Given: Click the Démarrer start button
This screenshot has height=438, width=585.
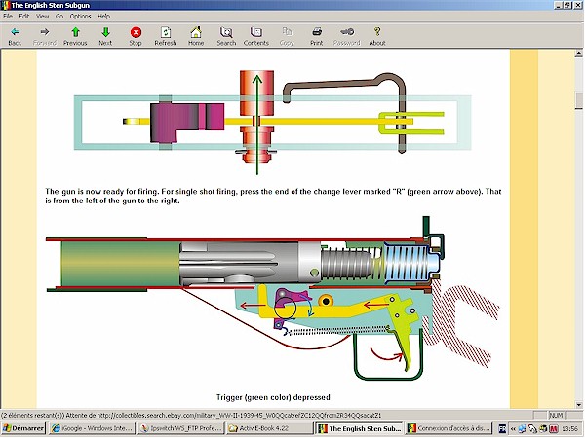Looking at the screenshot, I should click(x=23, y=428).
